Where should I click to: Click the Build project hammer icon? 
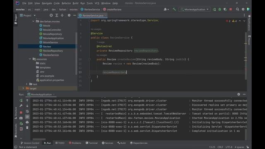pyautogui.click(x=174, y=9)
